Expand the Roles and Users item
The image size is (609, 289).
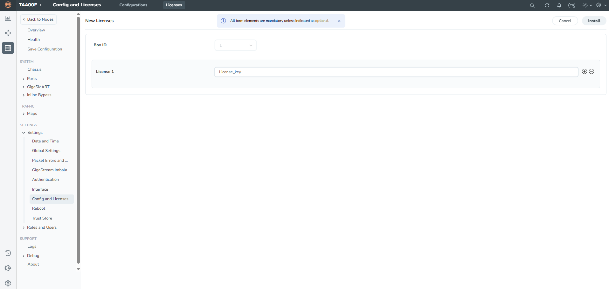click(24, 227)
